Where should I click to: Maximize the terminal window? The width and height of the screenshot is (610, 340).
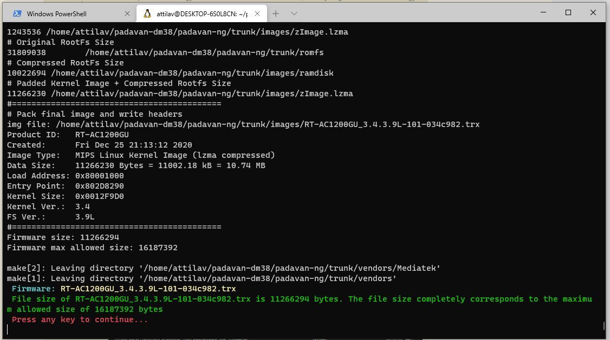coord(568,12)
